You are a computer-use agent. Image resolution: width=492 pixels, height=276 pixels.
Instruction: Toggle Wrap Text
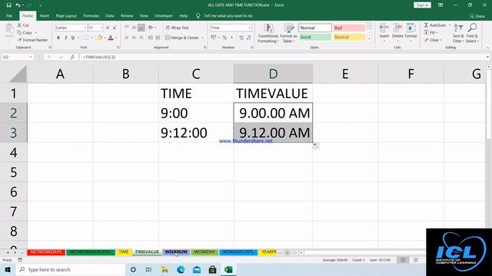coord(178,28)
